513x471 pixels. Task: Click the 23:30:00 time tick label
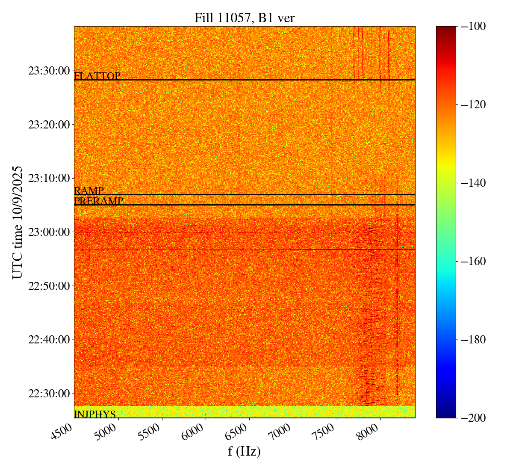point(49,71)
